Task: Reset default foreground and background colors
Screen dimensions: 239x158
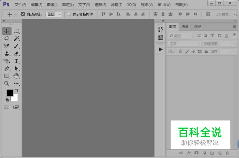Action: (x=7, y=100)
